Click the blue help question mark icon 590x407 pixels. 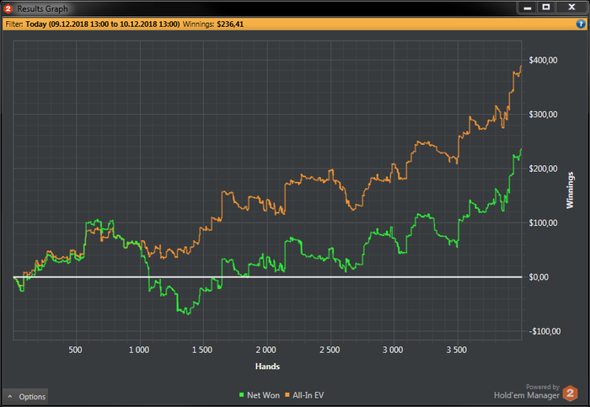(580, 24)
